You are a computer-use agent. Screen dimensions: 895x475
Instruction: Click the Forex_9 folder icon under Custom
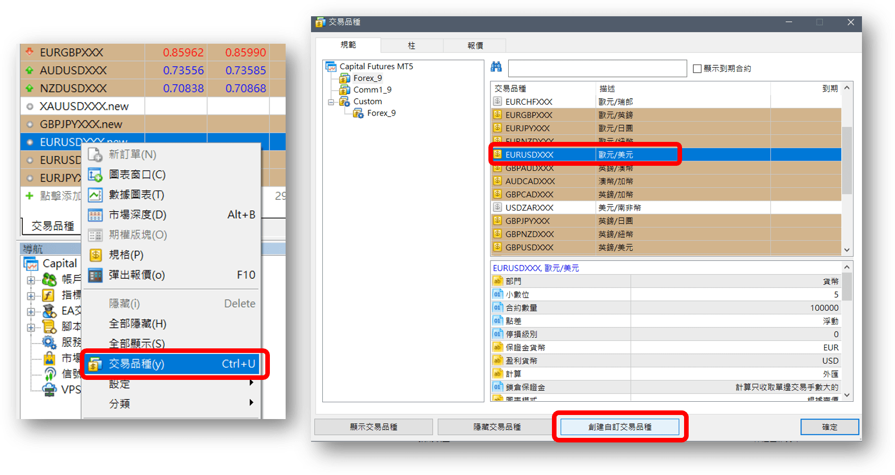[358, 113]
